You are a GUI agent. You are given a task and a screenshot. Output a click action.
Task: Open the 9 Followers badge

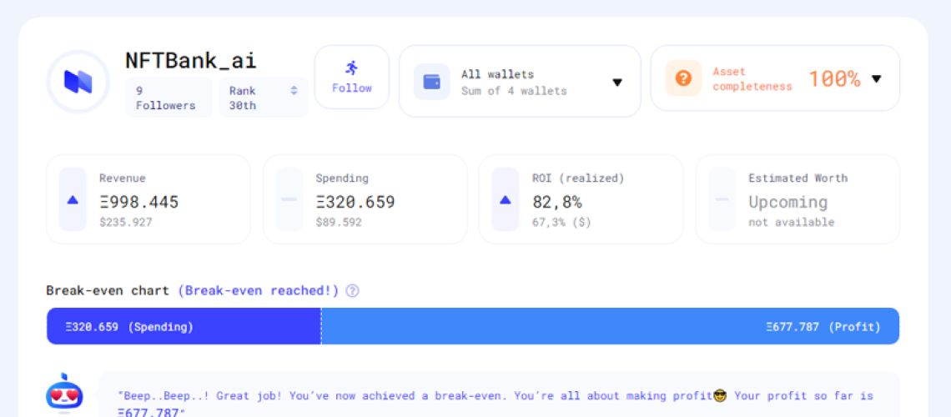coord(169,98)
